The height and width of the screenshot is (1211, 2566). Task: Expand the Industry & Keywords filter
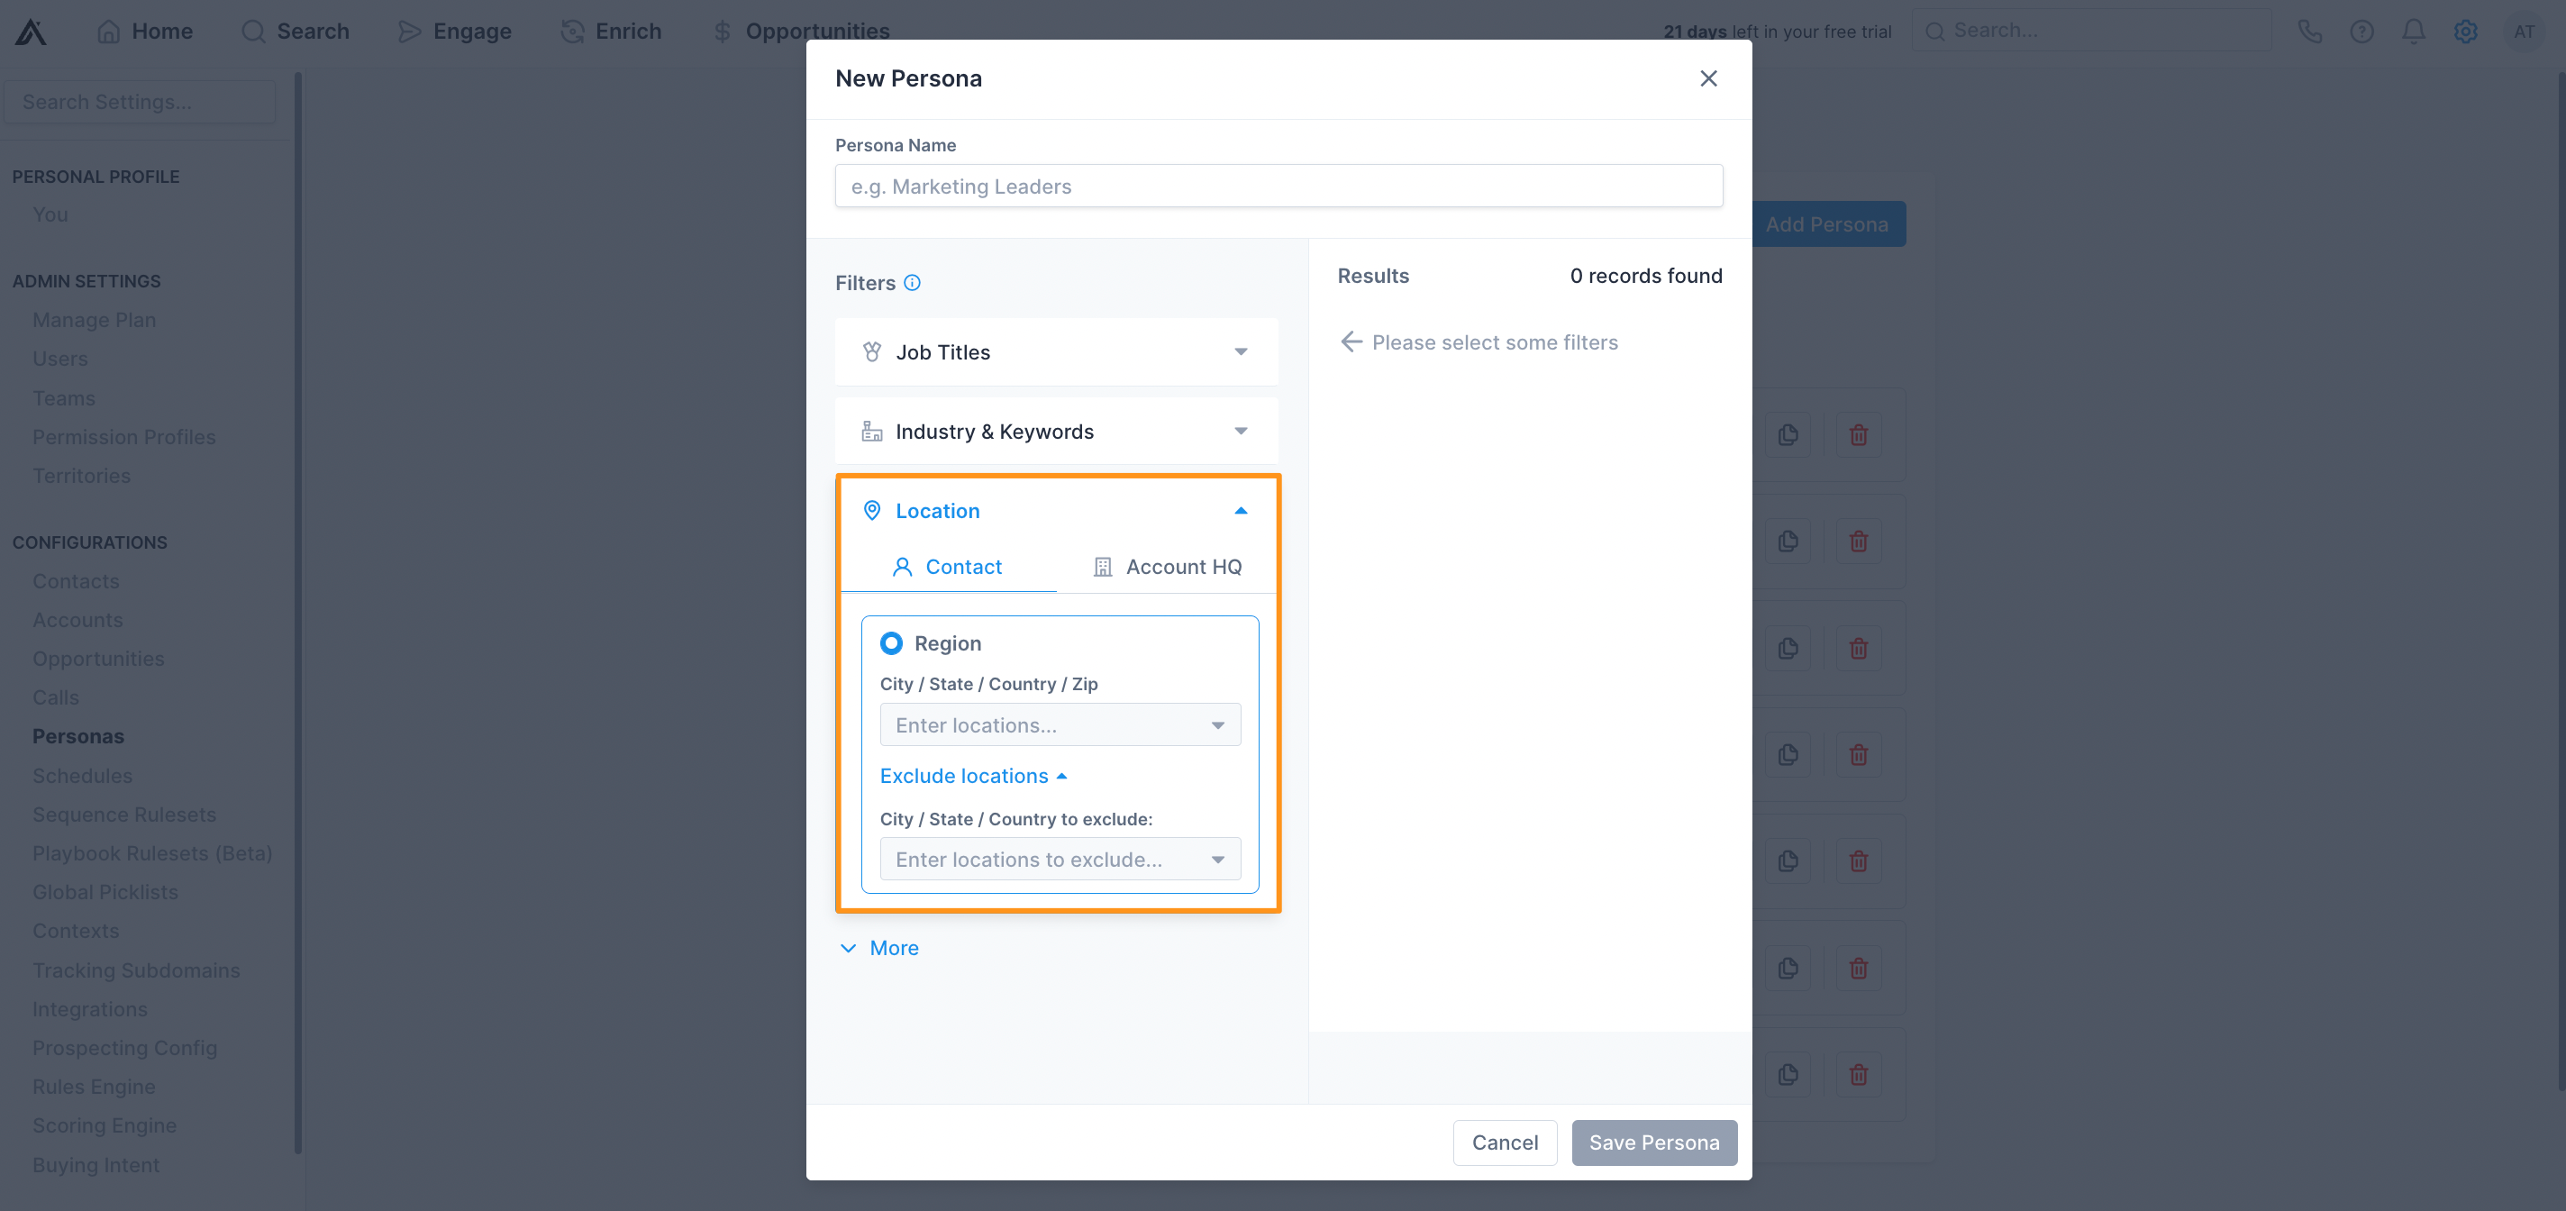pyautogui.click(x=1056, y=432)
